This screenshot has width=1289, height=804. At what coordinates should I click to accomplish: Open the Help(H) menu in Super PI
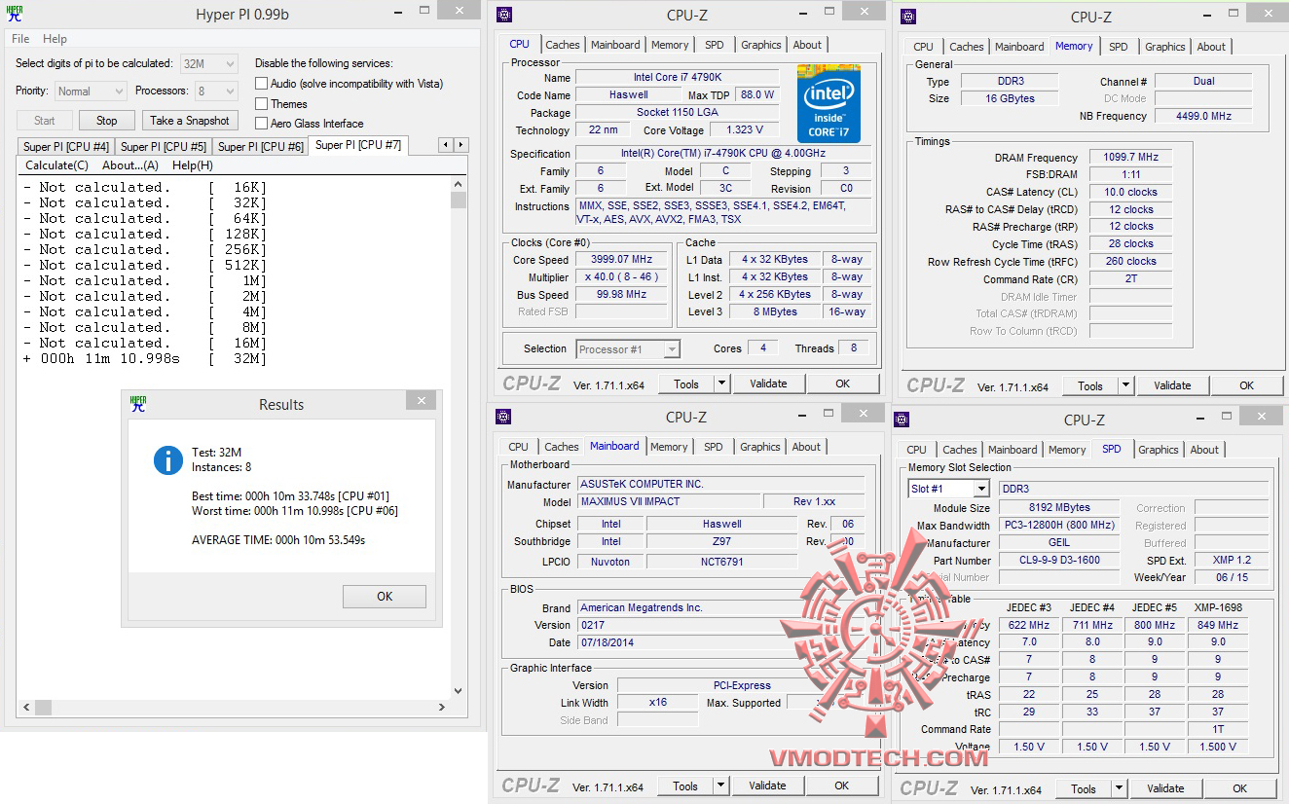pos(192,165)
